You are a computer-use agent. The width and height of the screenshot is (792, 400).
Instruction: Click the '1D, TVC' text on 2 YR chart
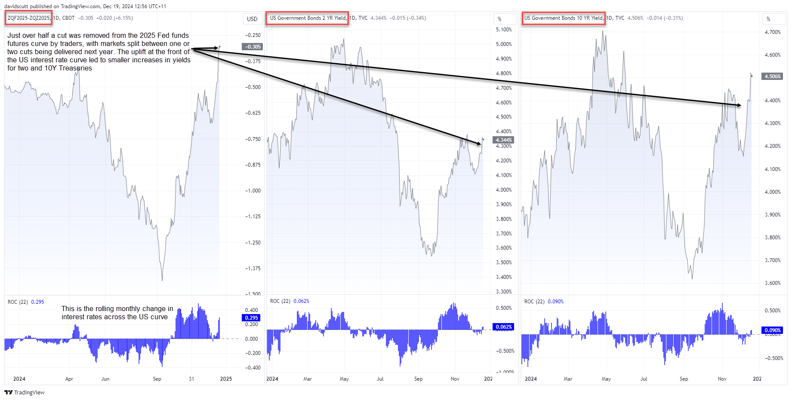[358, 18]
